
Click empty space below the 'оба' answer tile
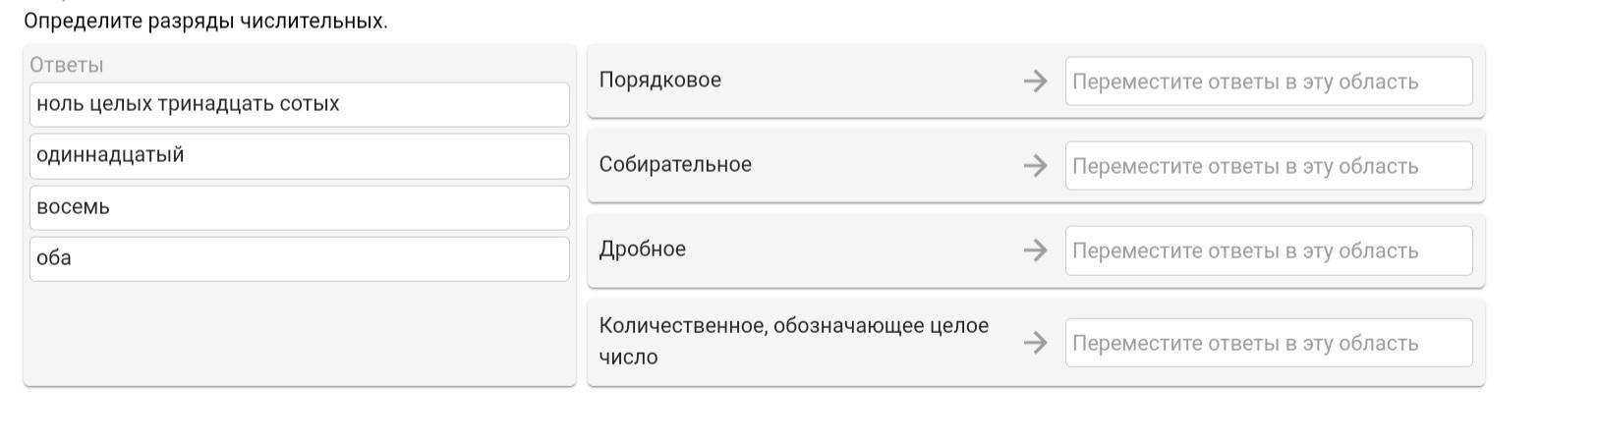pos(299,334)
